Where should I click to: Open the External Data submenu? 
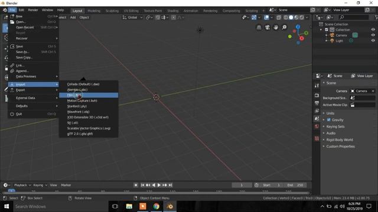pos(34,98)
